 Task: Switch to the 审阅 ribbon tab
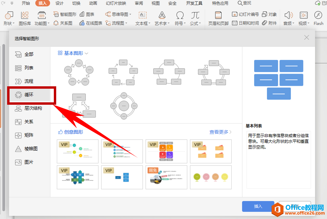[139, 3]
